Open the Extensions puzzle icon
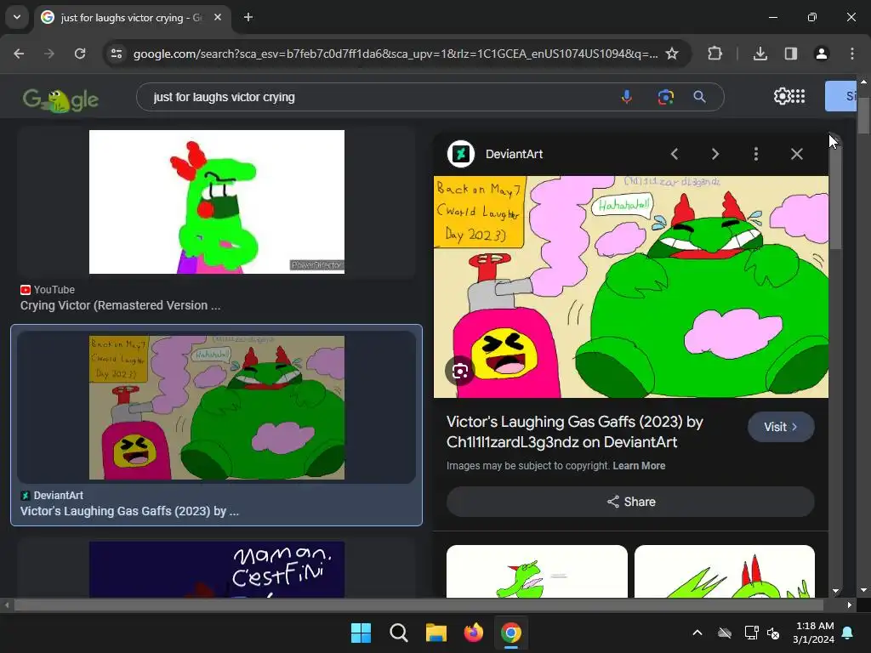871x653 pixels. [x=714, y=54]
